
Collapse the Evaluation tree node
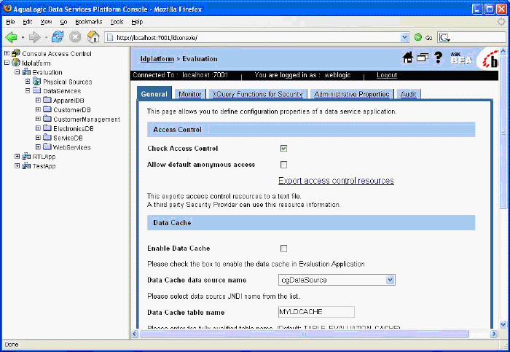[x=17, y=72]
